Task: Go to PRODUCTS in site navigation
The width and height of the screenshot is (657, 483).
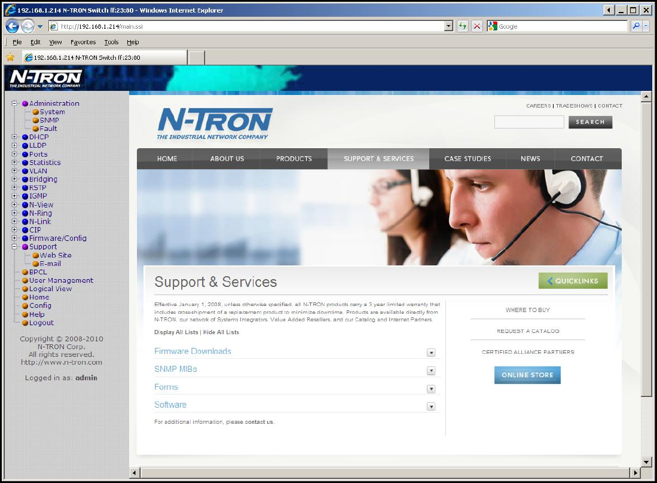Action: pos(294,159)
